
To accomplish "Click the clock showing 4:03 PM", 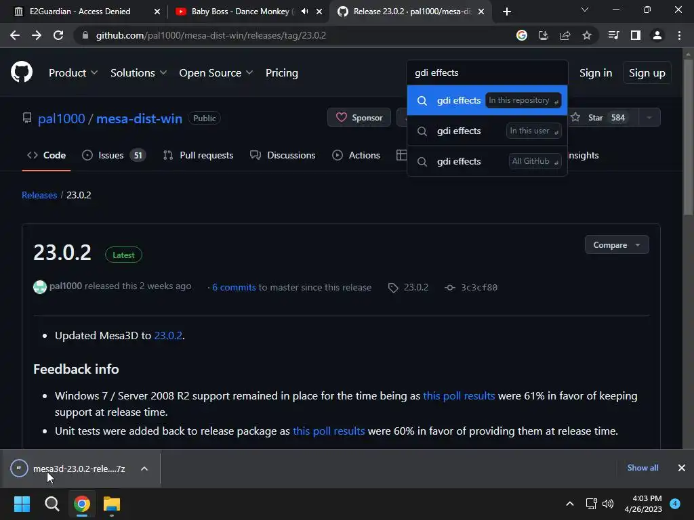I will click(x=643, y=504).
